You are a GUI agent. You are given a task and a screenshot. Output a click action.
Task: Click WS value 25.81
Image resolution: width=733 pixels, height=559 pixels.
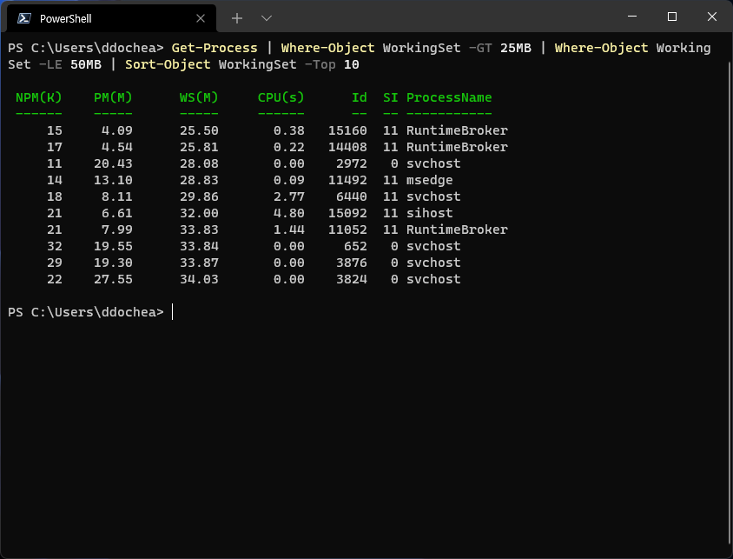pyautogui.click(x=199, y=147)
